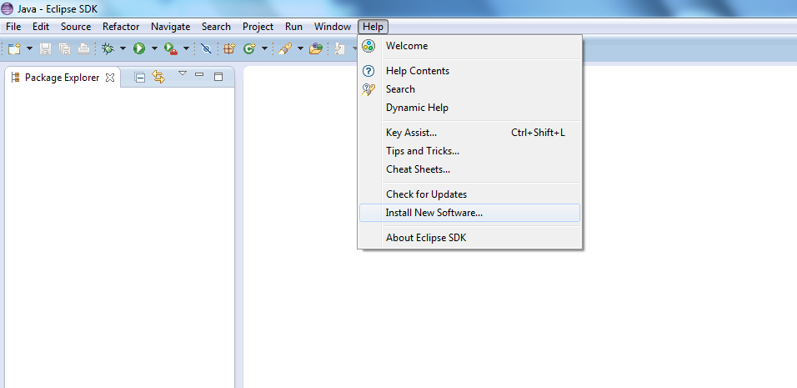Close the Package Explorer view tab

pyautogui.click(x=110, y=78)
